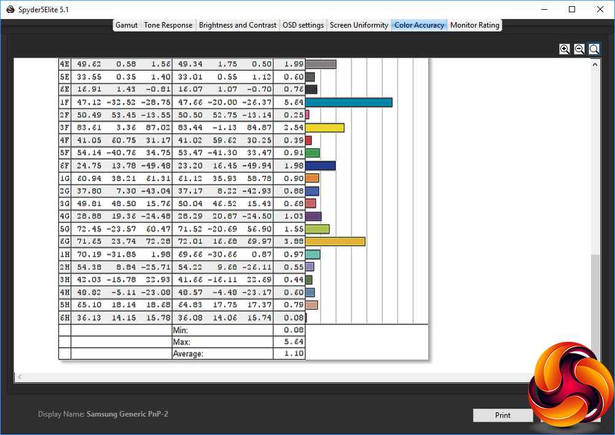Click the teal 1F color bar
This screenshot has width=615, height=435.
click(x=348, y=102)
